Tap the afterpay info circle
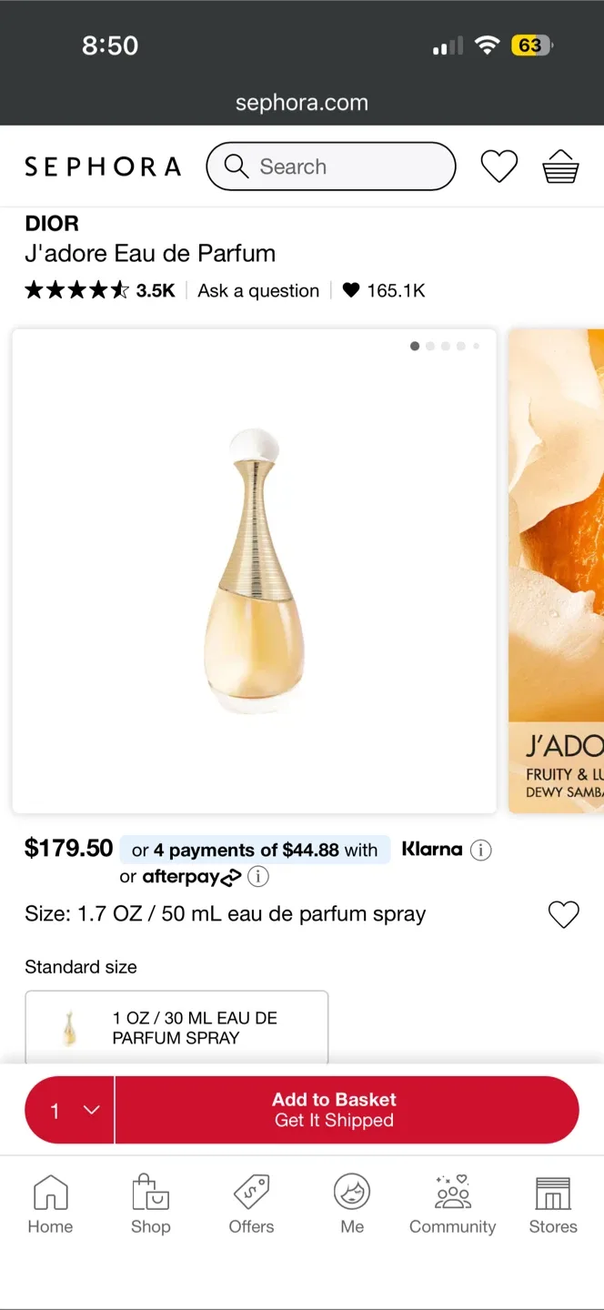The width and height of the screenshot is (604, 1310). 257,876
